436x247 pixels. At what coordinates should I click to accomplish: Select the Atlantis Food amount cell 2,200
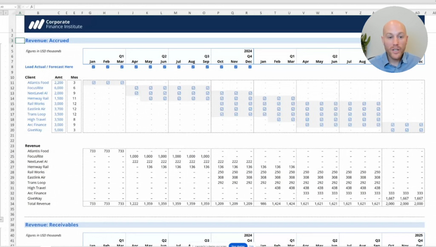coord(59,82)
